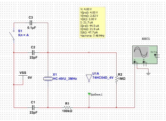This screenshot has width=166, height=121.
Task: Select the yellow probe measurement box
Action: click(x=92, y=22)
